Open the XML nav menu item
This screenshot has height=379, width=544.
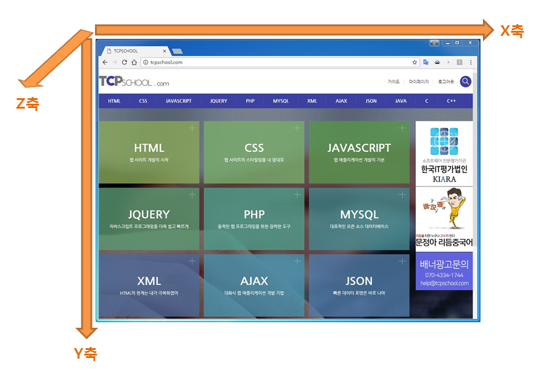click(312, 101)
